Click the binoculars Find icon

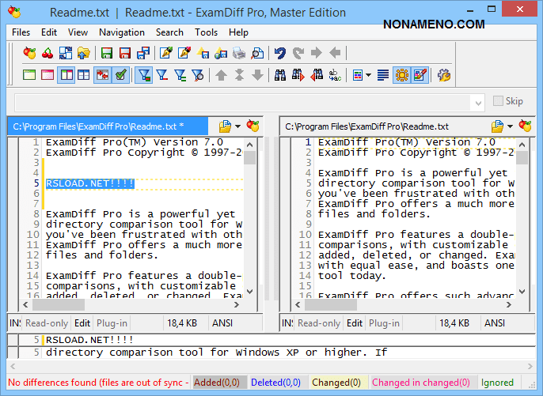click(280, 75)
